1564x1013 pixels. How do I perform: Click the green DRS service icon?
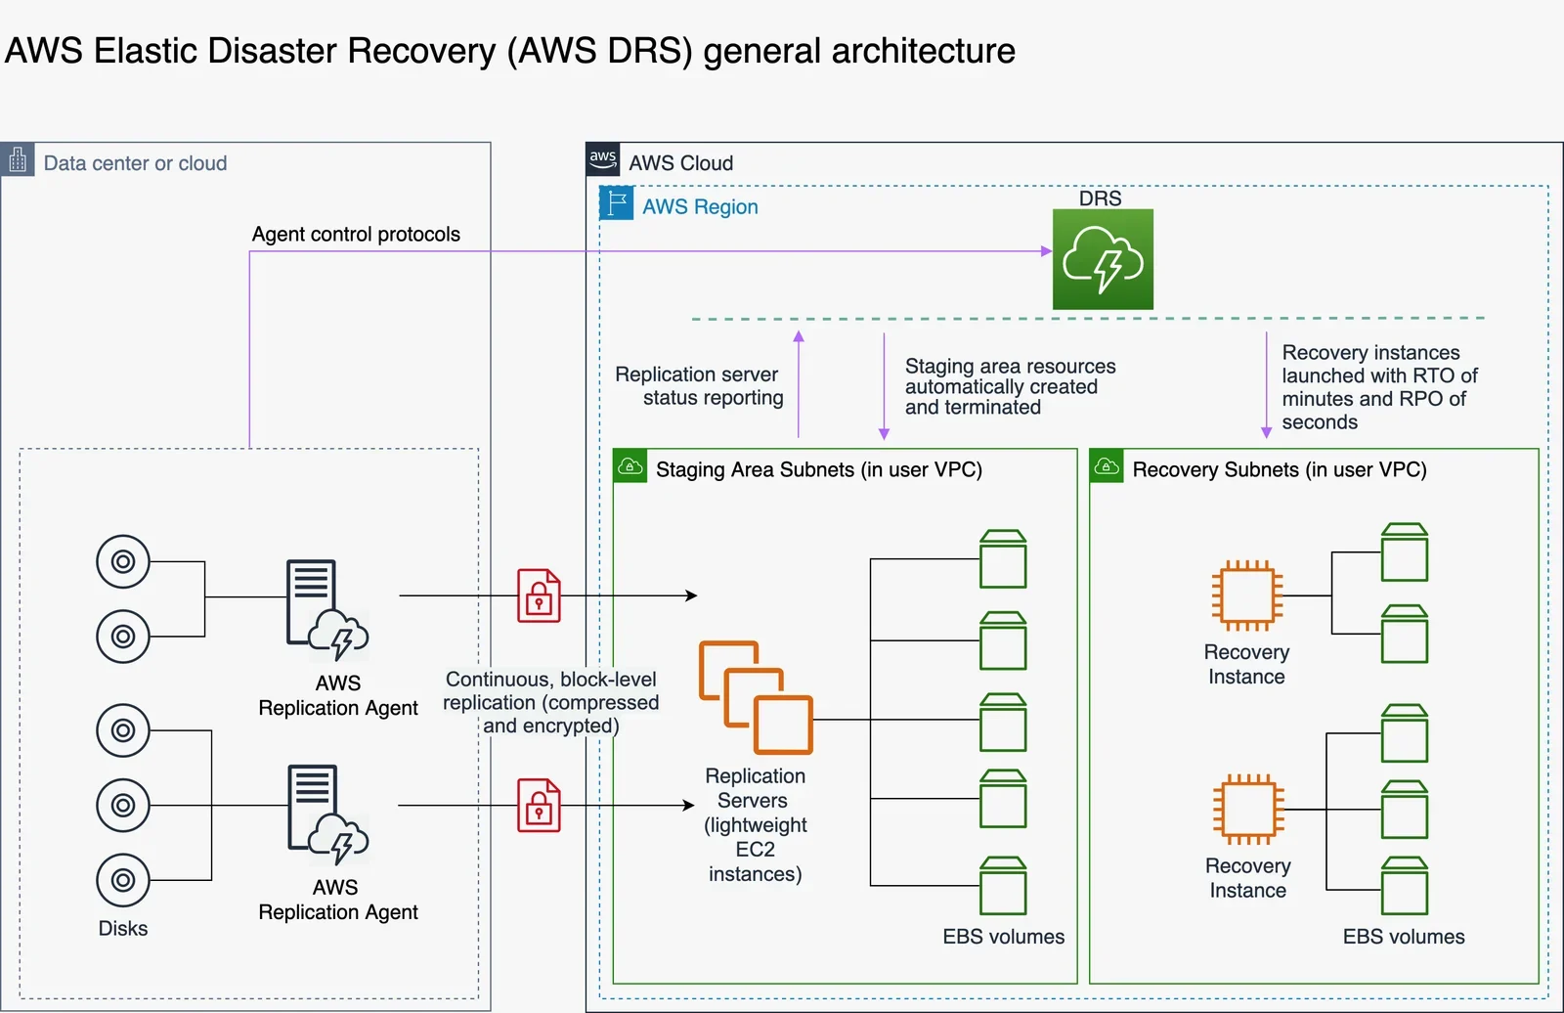[x=1103, y=259]
